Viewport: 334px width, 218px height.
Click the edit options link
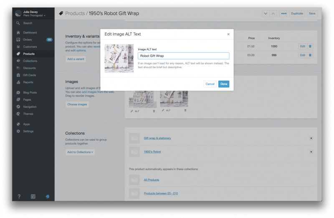coord(78,51)
